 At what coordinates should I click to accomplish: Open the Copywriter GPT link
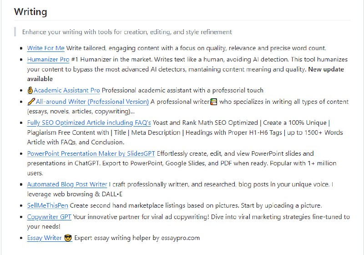click(49, 217)
